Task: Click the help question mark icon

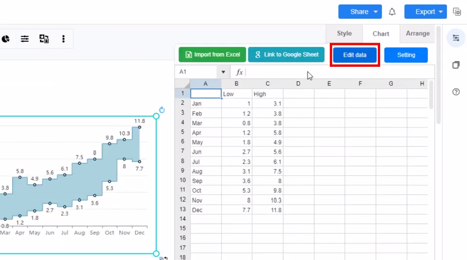Action: (456, 92)
